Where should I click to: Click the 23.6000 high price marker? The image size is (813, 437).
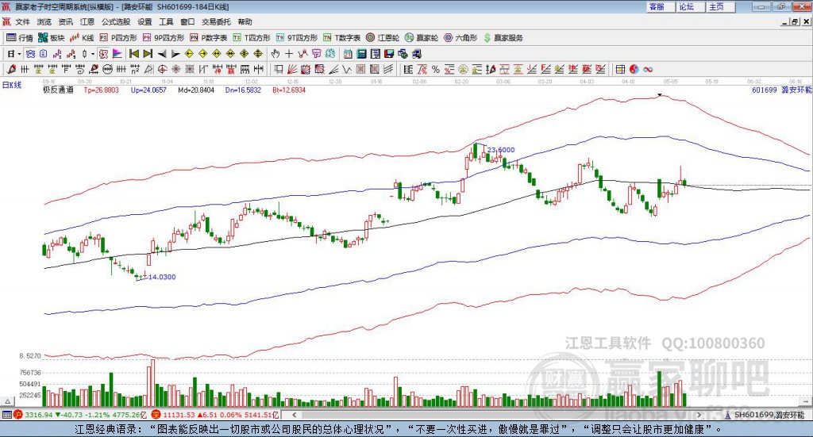click(500, 150)
